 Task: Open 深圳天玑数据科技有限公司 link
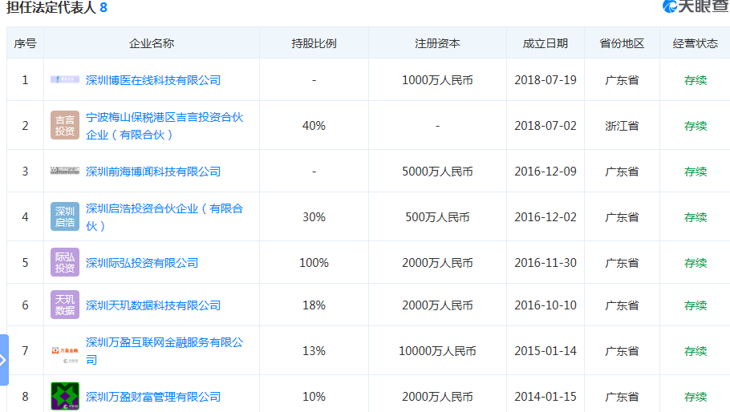click(x=152, y=305)
